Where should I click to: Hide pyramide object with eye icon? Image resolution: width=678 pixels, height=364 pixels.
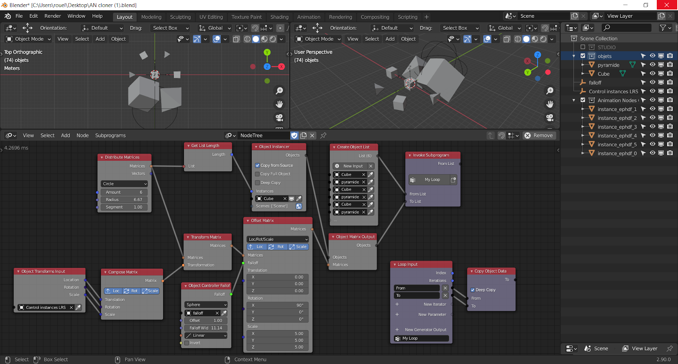652,65
